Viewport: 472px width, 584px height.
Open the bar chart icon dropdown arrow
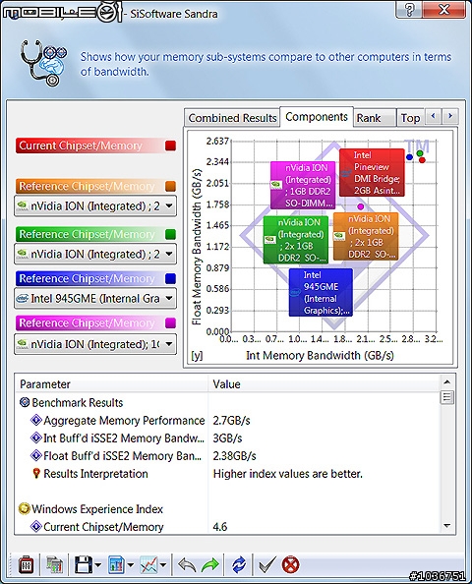[131, 565]
